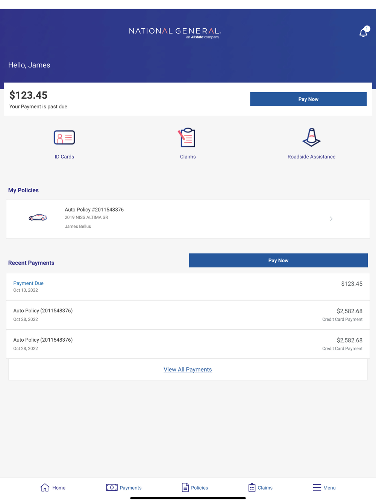This screenshot has height=502, width=376.
Task: Tap the Payments cash icon in bottom bar
Action: click(x=112, y=487)
